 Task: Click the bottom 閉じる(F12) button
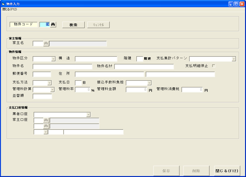pyautogui.click(x=227, y=171)
